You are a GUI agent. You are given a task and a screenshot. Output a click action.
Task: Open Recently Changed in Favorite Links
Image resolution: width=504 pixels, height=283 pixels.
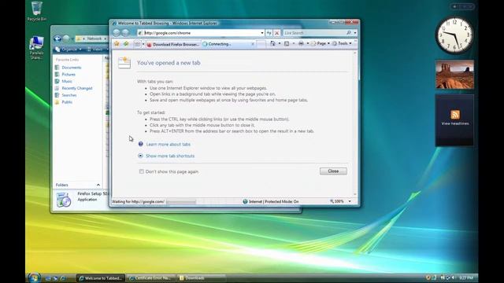77,88
